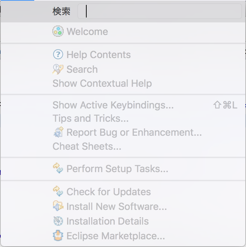The image size is (246, 247).
Task: Click the Installation Details icon
Action: [58, 221]
